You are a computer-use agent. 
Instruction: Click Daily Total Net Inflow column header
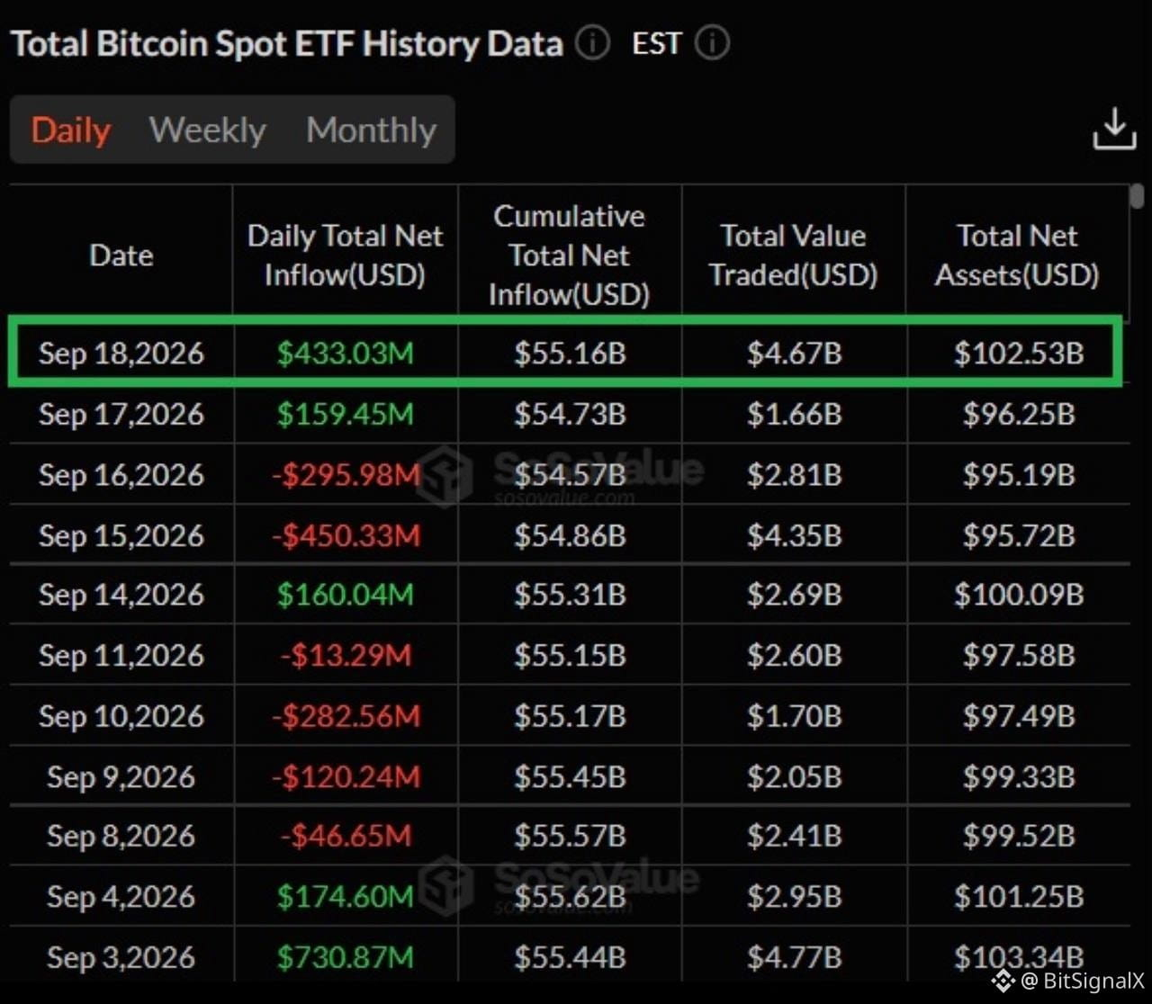[x=346, y=255]
